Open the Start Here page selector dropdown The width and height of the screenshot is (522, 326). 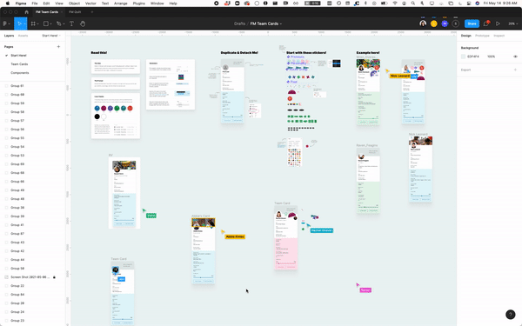[x=51, y=36]
